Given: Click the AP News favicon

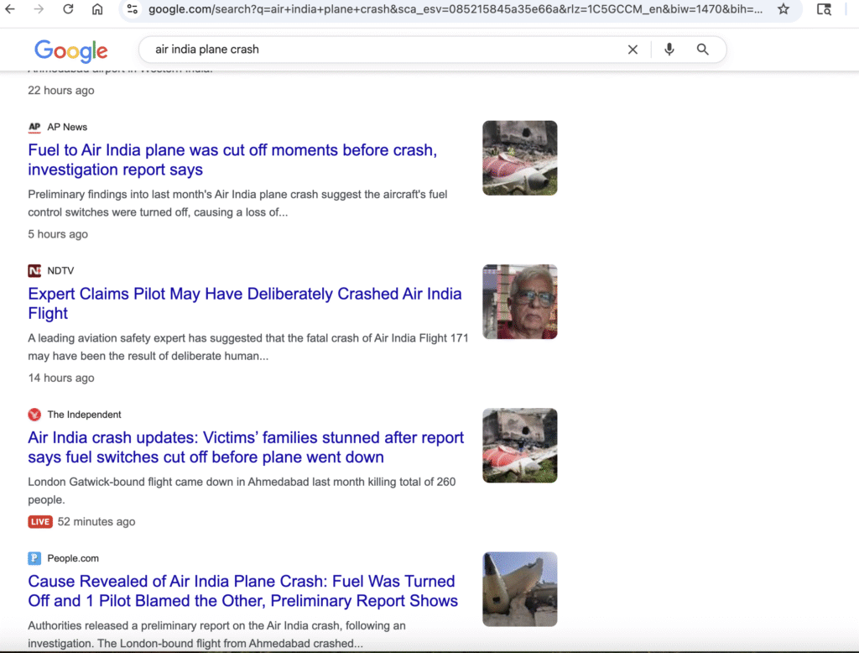Looking at the screenshot, I should pos(34,128).
